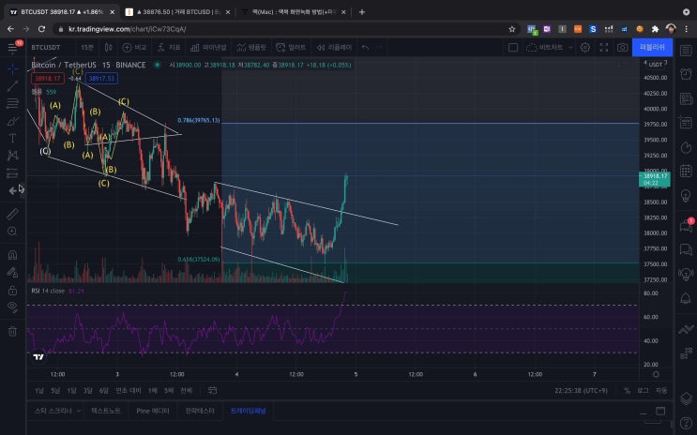697x435 pixels.
Task: Open the 스탁 스크리너 tab
Action: click(x=53, y=411)
